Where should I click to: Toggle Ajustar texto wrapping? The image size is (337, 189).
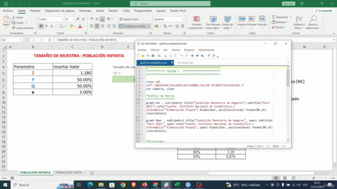(129, 19)
